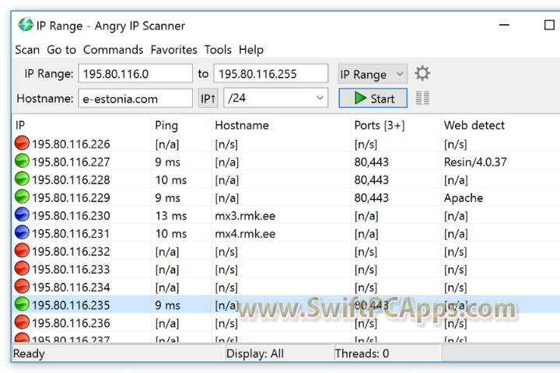Screen dimensions: 560x373
Task: Open the Tools menu
Action: click(x=218, y=50)
